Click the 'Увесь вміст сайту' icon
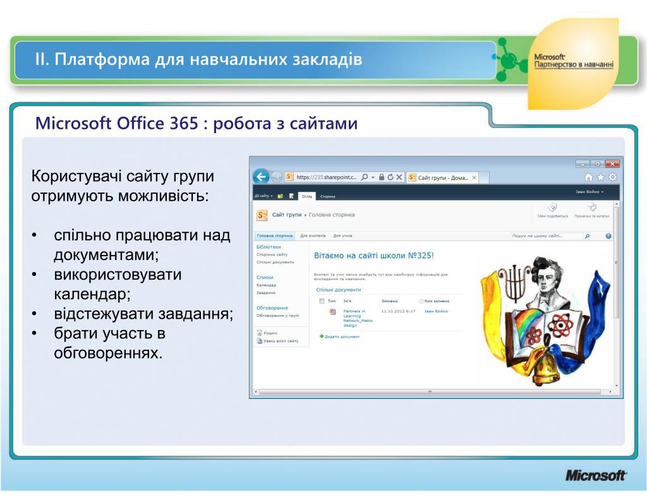The image size is (647, 498). tap(260, 341)
